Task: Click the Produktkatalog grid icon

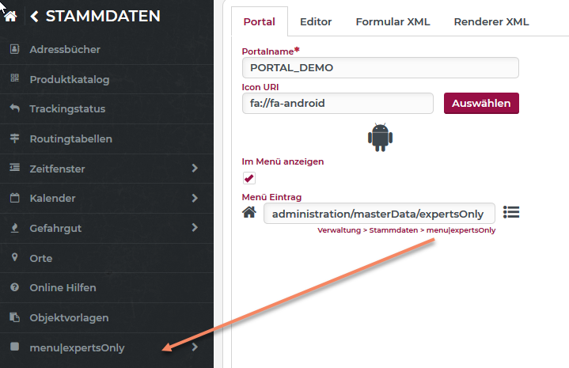Action: [x=14, y=79]
